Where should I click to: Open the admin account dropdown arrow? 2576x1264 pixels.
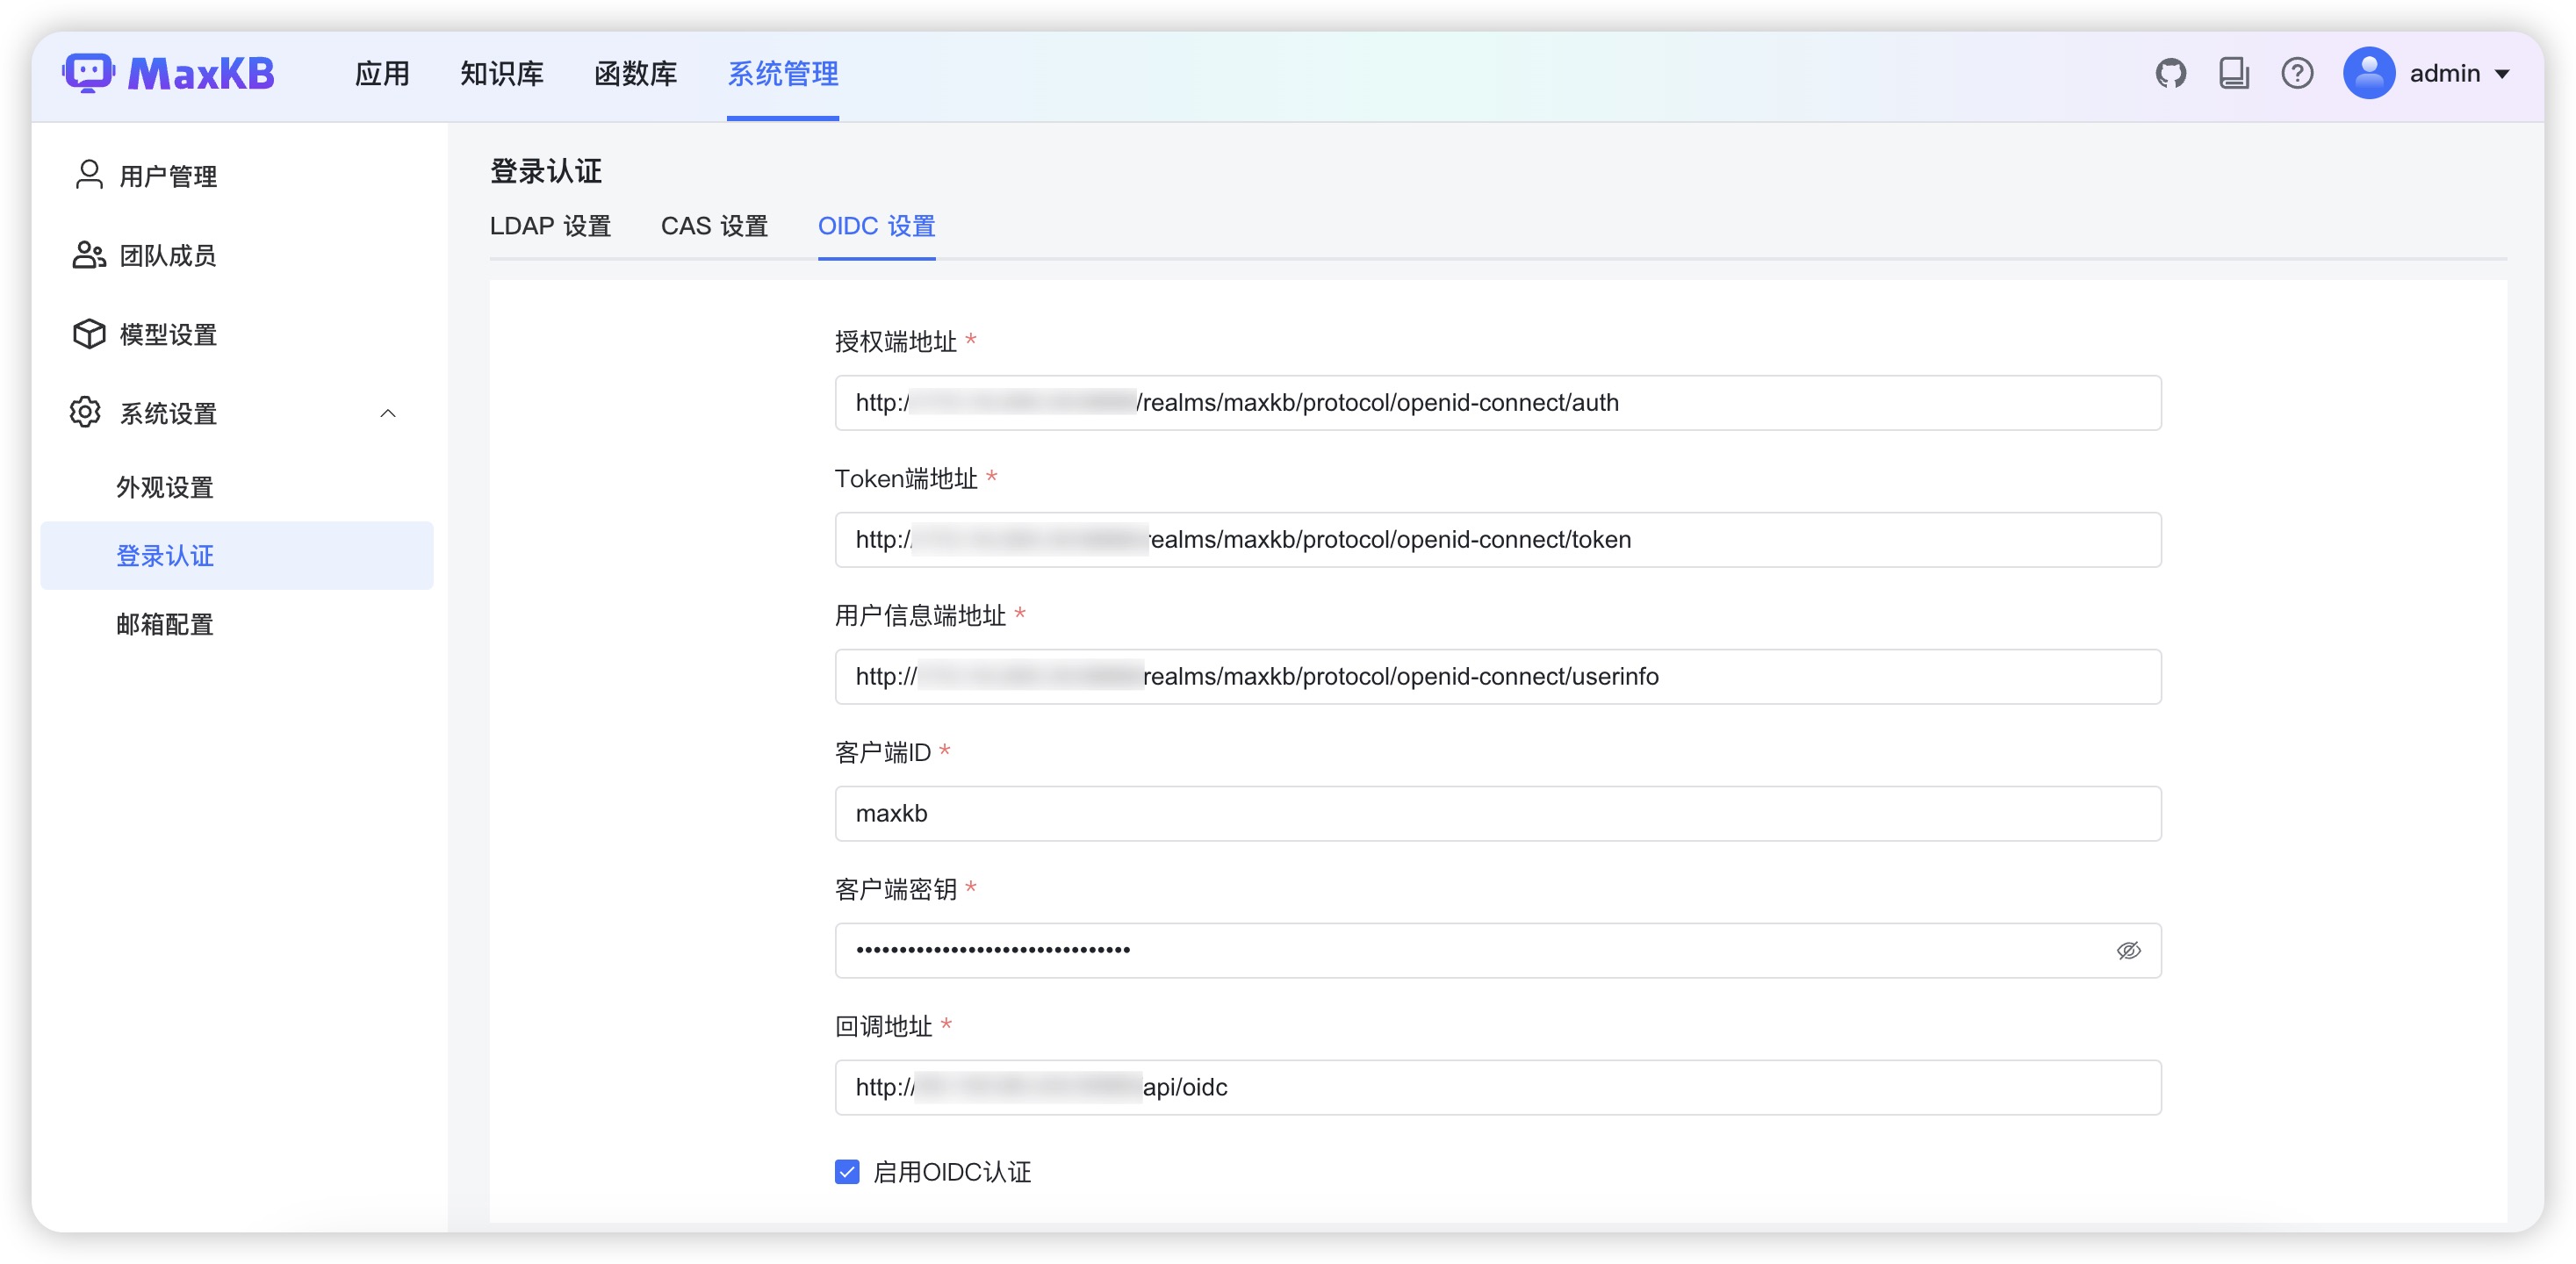coord(2503,74)
